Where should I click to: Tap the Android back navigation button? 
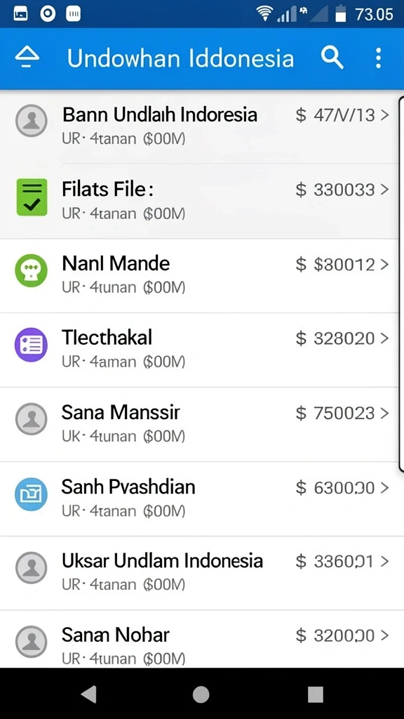(89, 694)
